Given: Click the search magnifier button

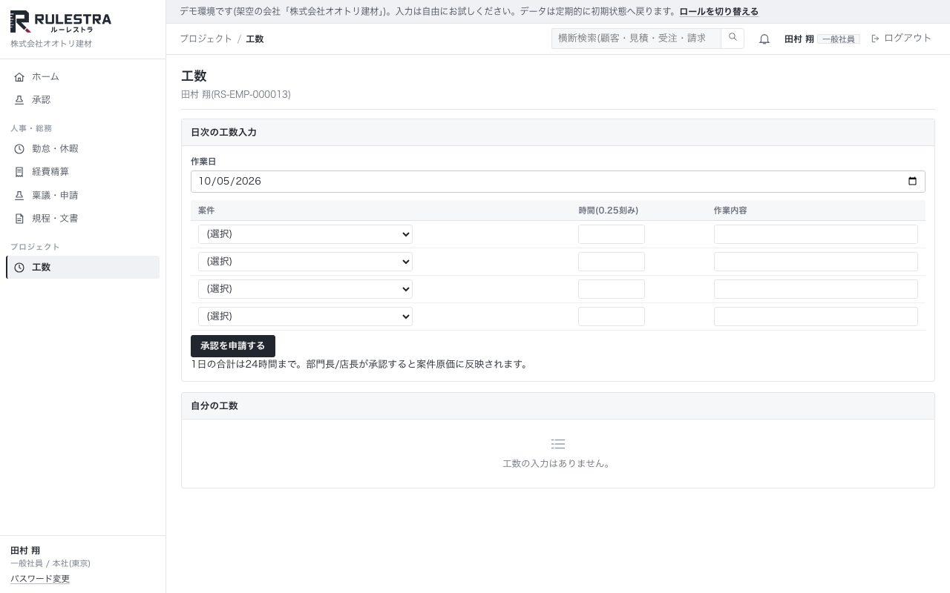Looking at the screenshot, I should tap(733, 39).
